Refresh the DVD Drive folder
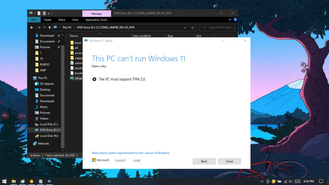The width and height of the screenshot is (329, 185). tap(192, 28)
